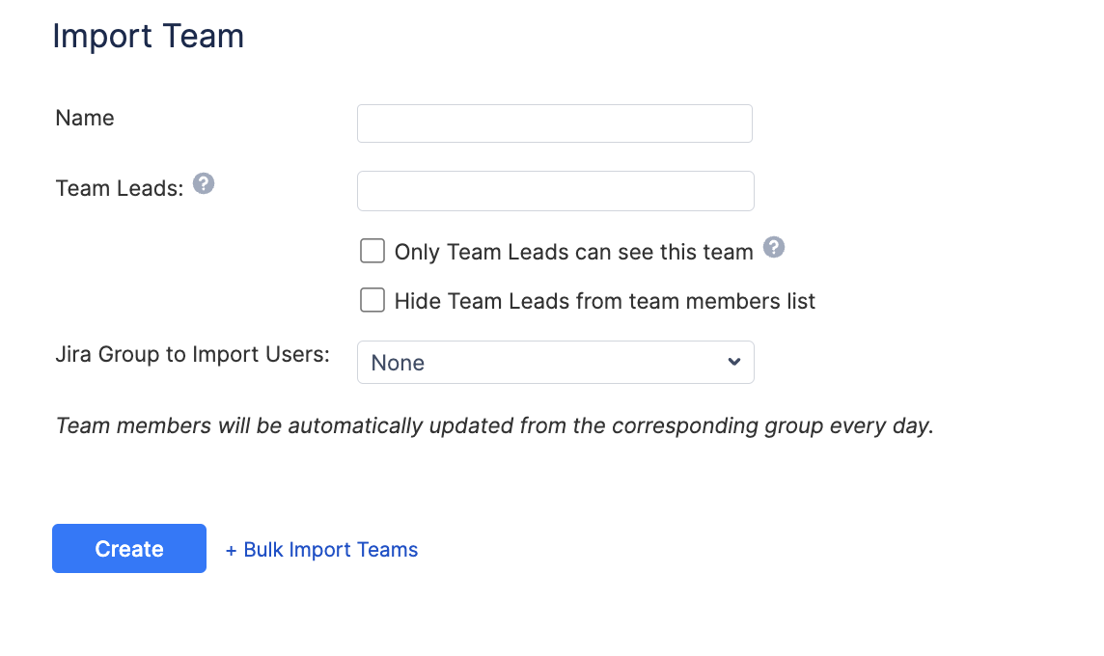
Task: Follow the + Bulk Import Teams link
Action: tap(321, 549)
